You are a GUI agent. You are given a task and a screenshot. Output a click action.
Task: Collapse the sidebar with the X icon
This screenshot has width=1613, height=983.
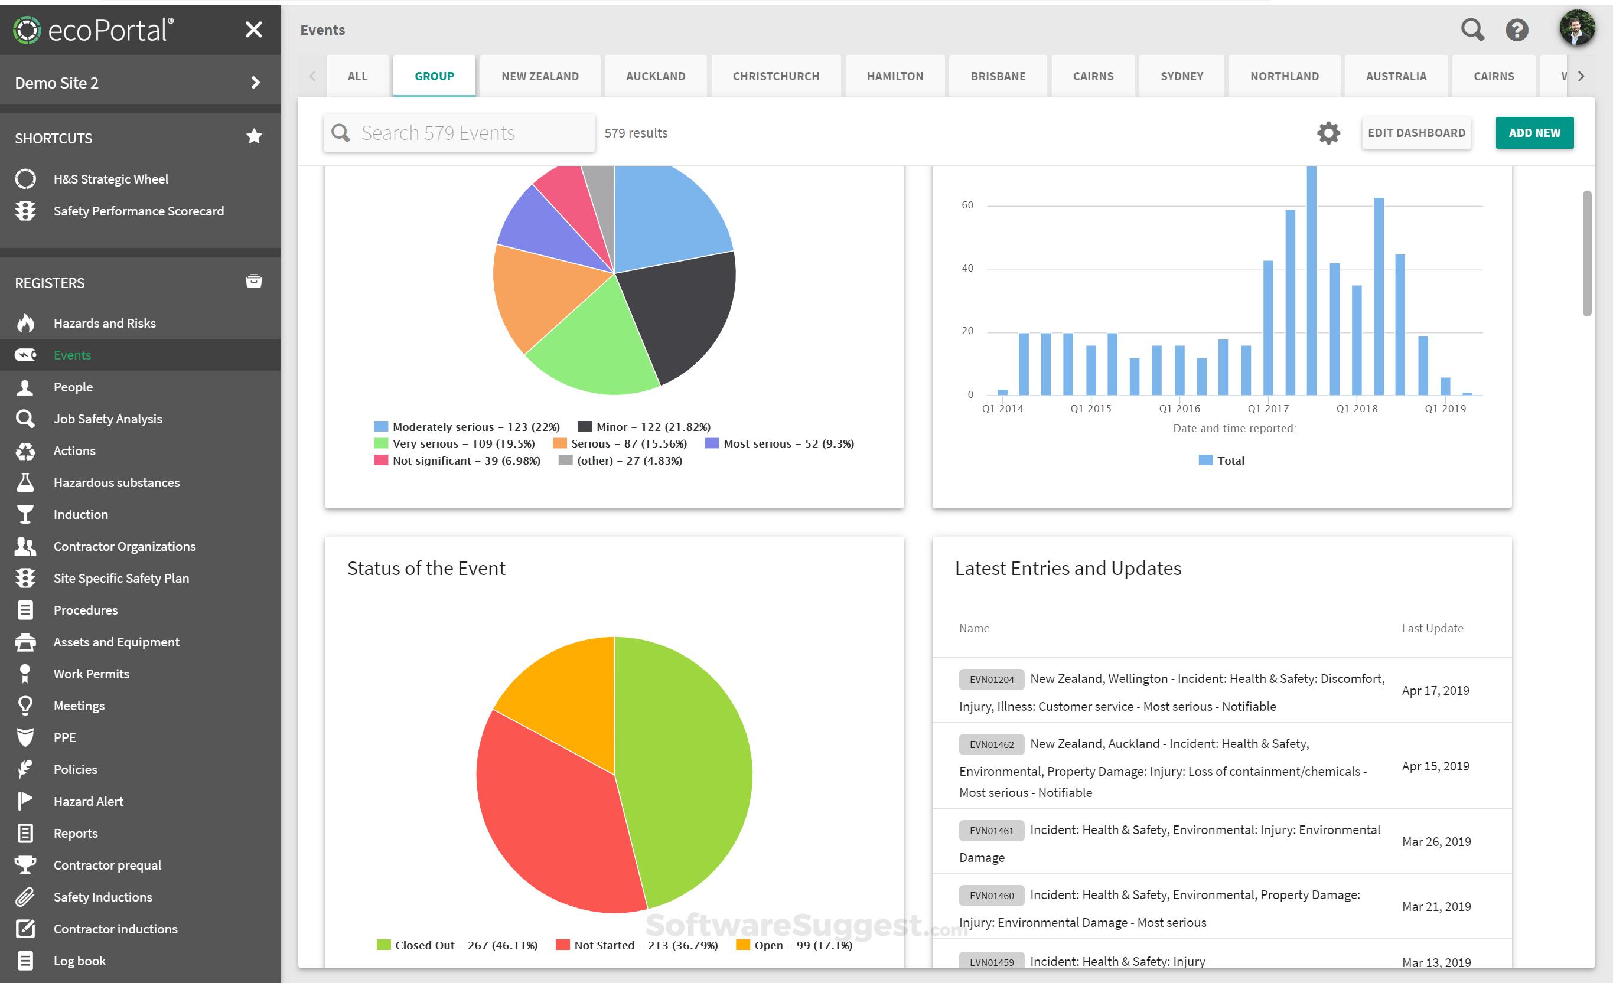[254, 30]
